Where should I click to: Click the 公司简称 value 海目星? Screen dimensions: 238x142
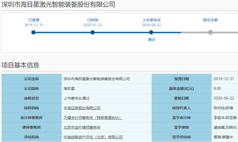pos(69,89)
